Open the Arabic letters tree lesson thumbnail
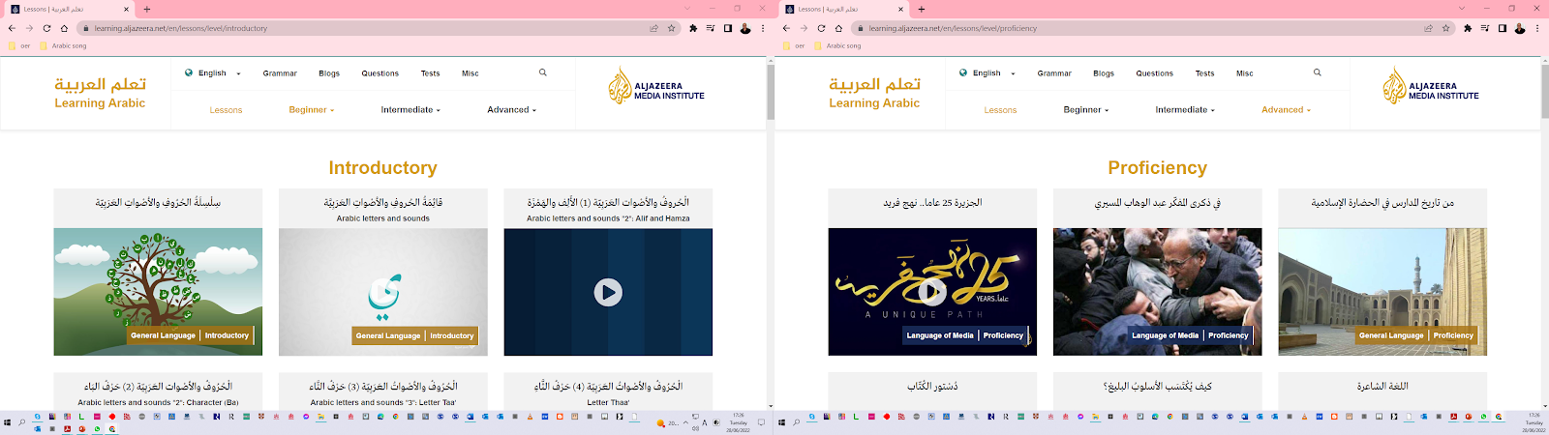This screenshot has width=1549, height=435. pos(158,292)
